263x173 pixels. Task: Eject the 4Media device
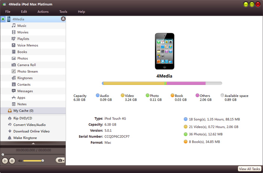63,19
